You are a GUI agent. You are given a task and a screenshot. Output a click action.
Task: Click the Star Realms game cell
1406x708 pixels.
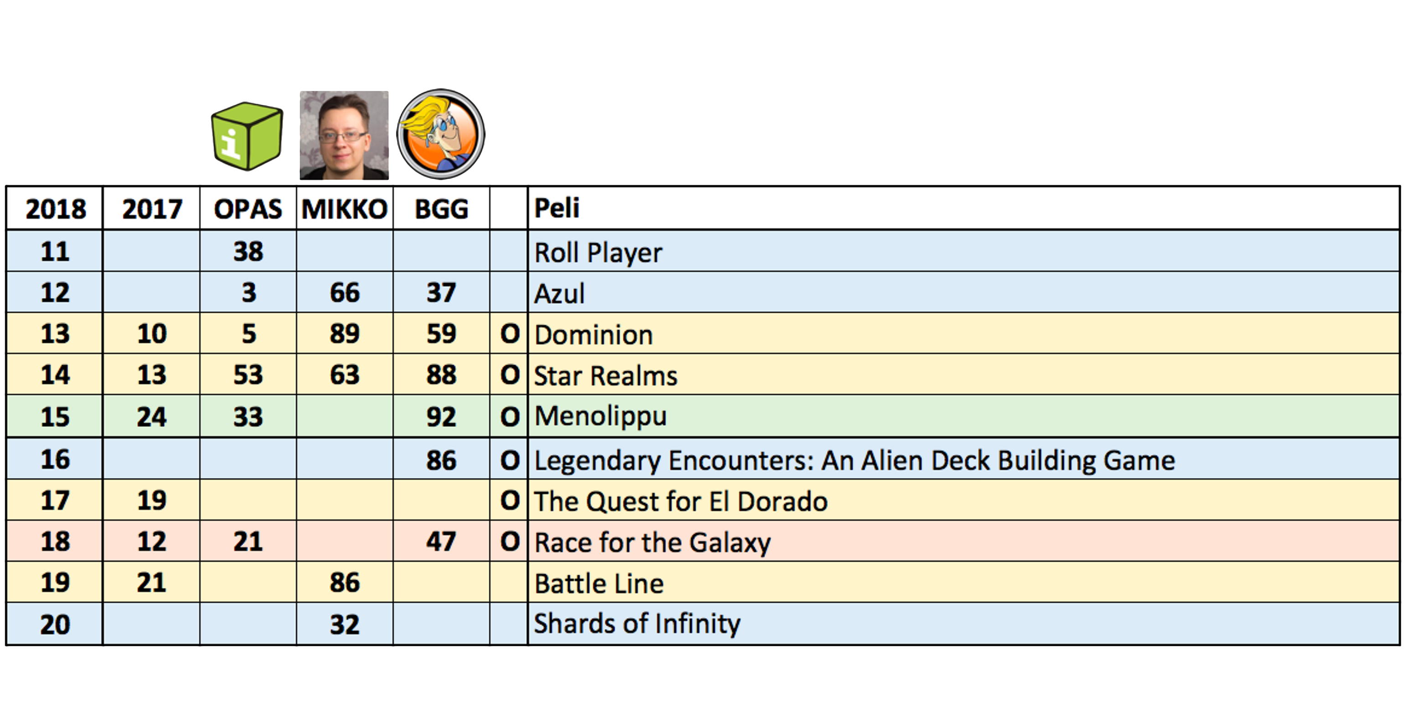click(x=605, y=376)
